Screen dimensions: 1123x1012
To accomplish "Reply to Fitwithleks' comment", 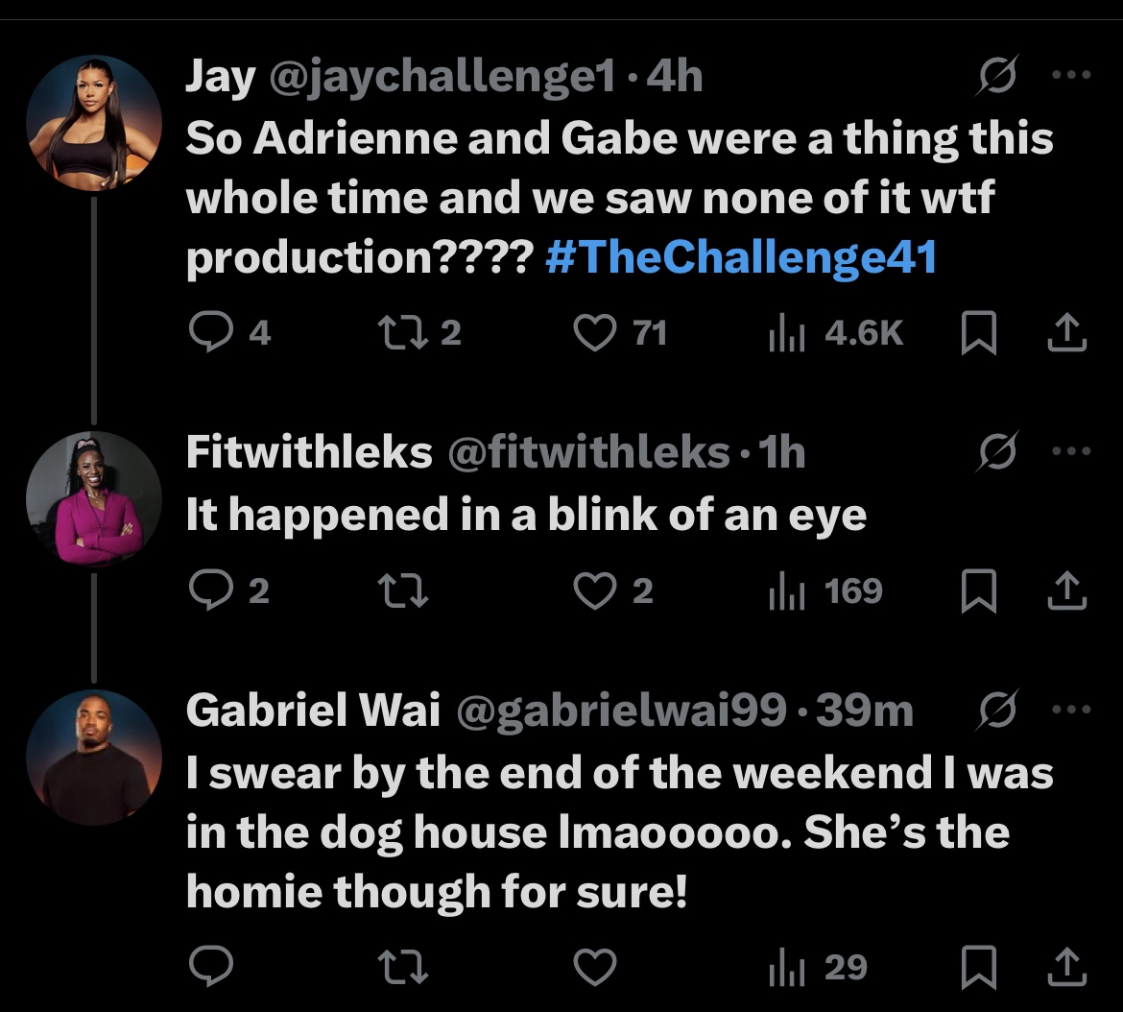I will tap(211, 590).
